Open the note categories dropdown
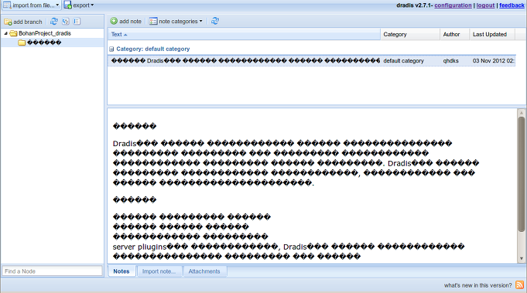Screen dimensions: 527x293 coord(176,21)
